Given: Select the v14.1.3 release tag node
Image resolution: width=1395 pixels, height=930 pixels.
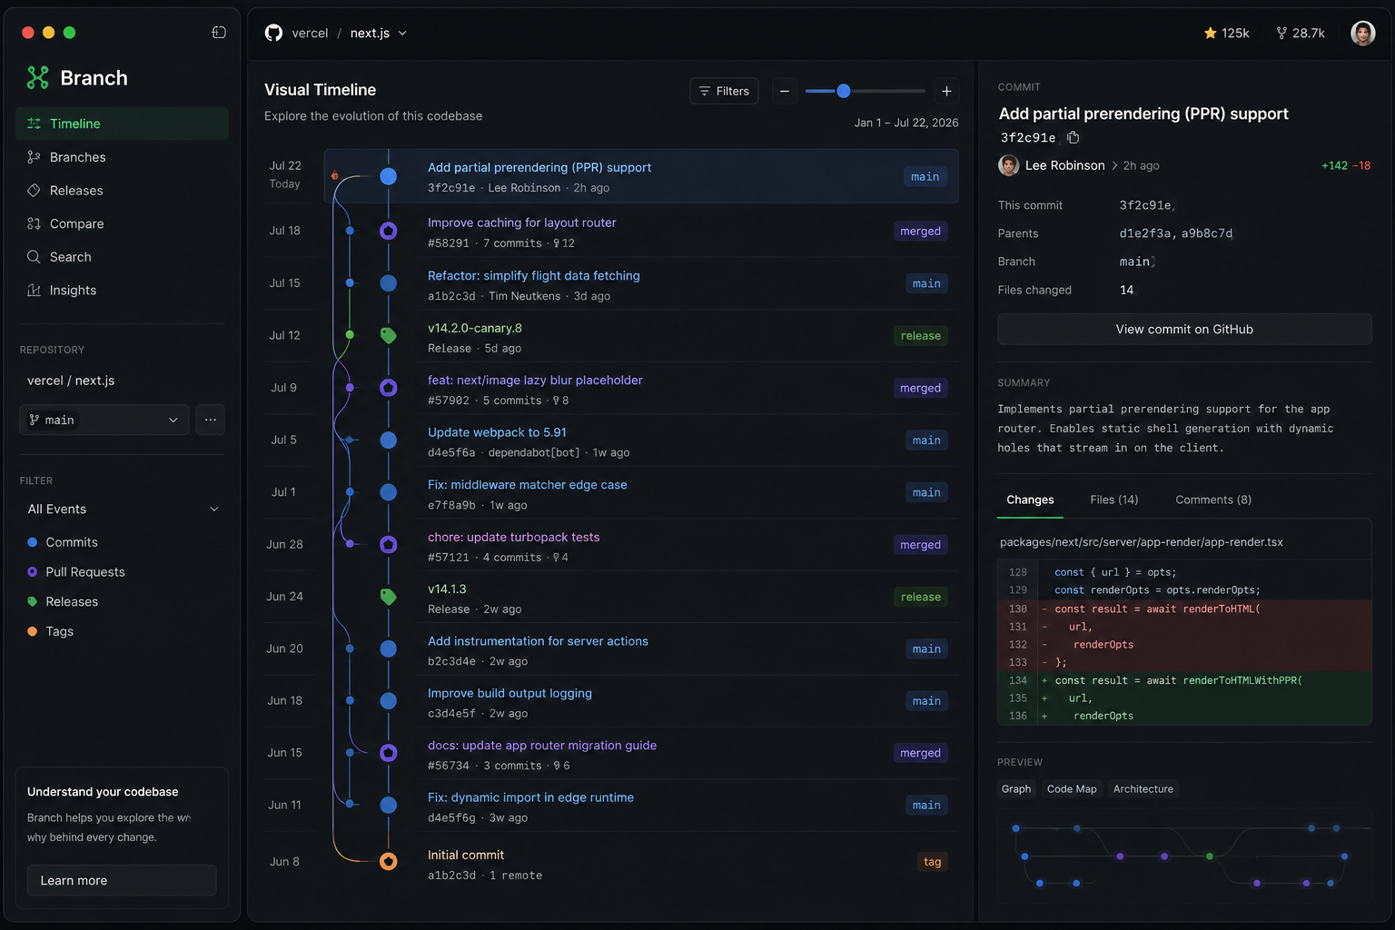Looking at the screenshot, I should 388,597.
